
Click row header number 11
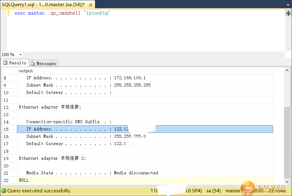9,100
